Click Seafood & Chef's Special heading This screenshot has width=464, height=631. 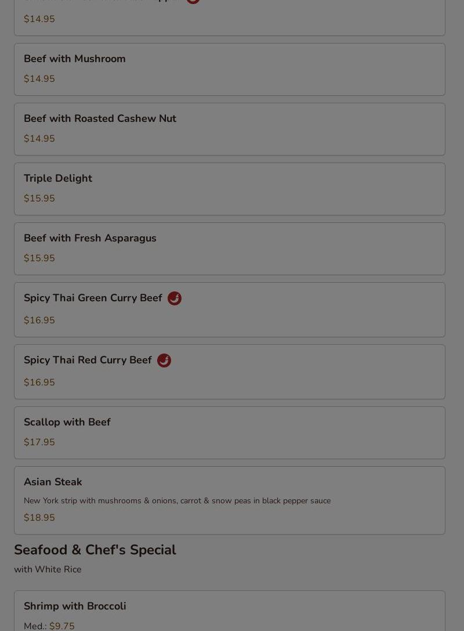[95, 550]
